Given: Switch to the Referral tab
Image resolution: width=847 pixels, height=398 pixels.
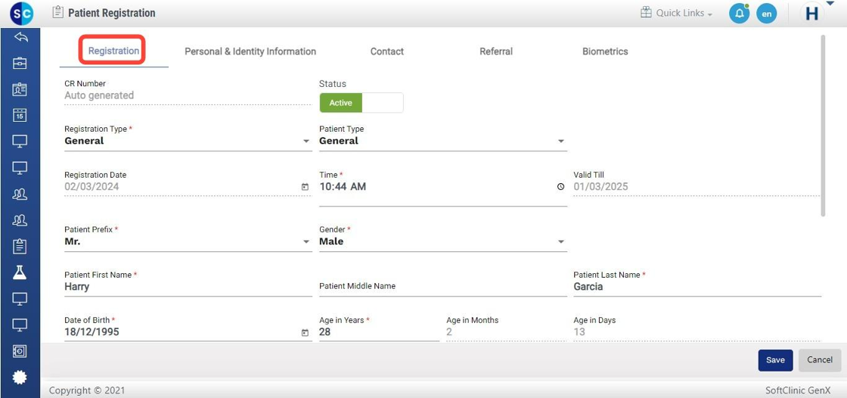Looking at the screenshot, I should (x=496, y=51).
